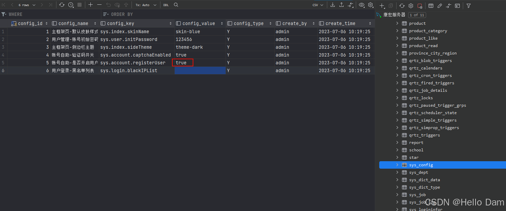506x211 pixels.
Task: Expand the product table node
Action: [x=398, y=23]
